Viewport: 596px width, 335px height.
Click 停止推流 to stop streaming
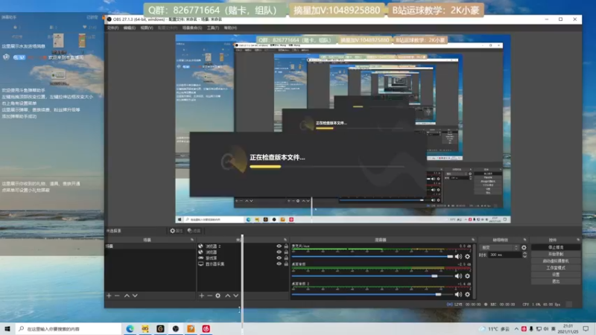556,247
